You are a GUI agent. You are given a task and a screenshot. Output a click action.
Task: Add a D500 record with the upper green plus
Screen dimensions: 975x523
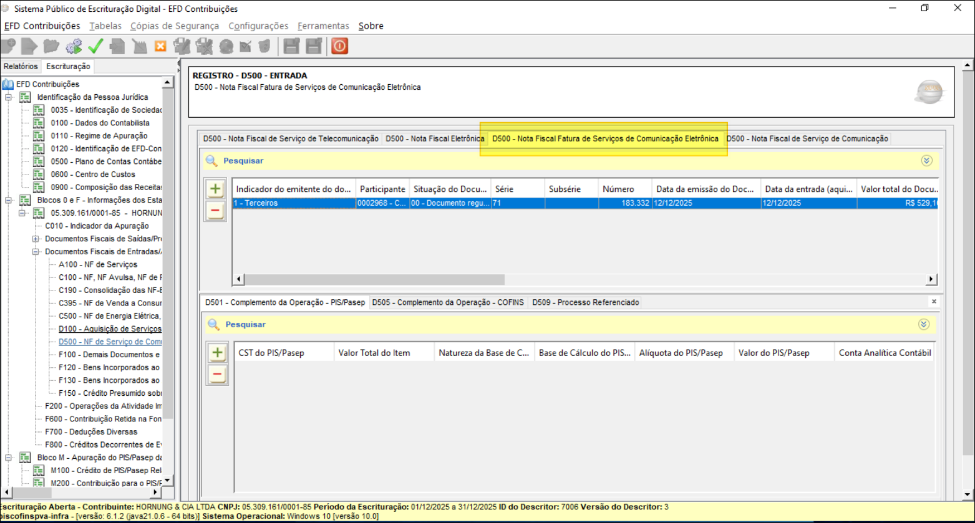click(216, 189)
